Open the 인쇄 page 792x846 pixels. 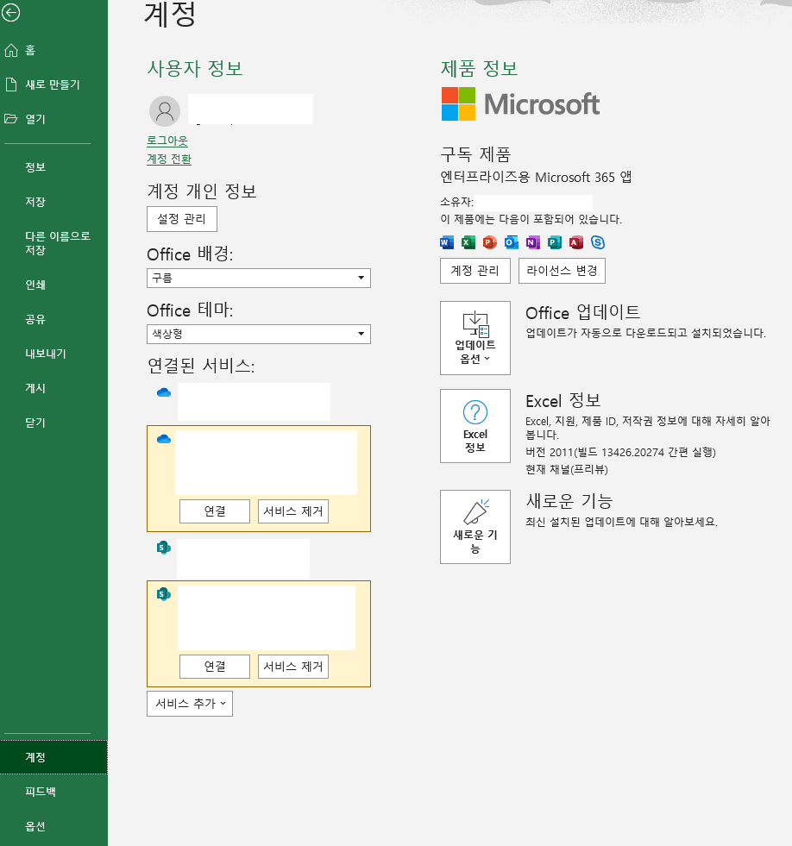(54, 285)
